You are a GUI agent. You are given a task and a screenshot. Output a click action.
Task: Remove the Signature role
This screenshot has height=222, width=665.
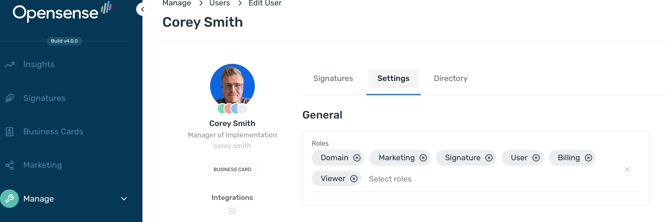click(x=489, y=158)
